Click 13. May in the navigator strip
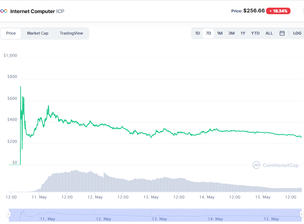 159,219
